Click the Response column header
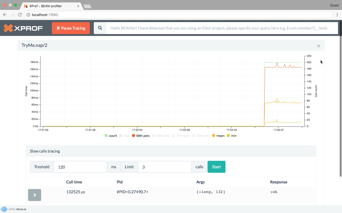The image size is (342, 213). [x=279, y=182]
